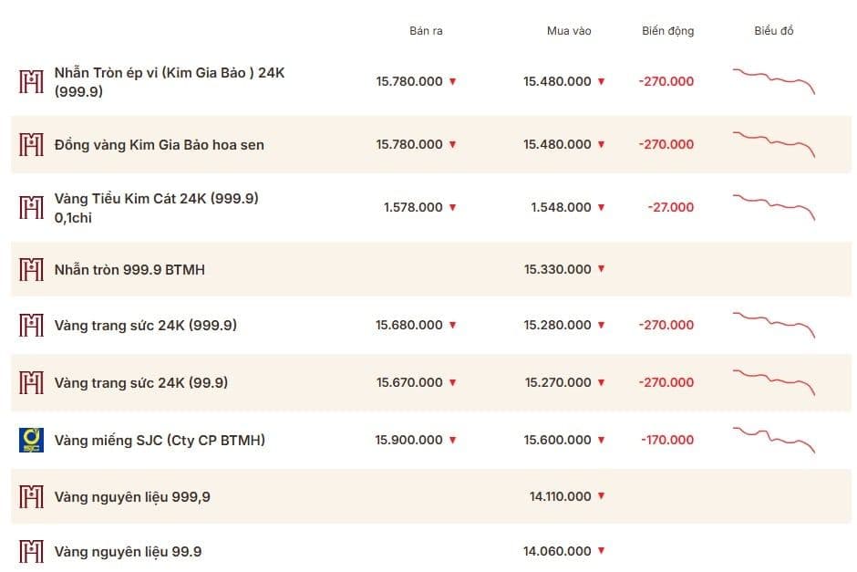Click the Bán ra column header
The height and width of the screenshot is (572, 857).
[426, 31]
